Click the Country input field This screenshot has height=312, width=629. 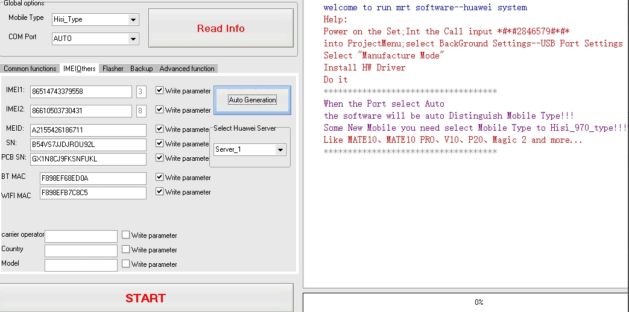(x=81, y=251)
